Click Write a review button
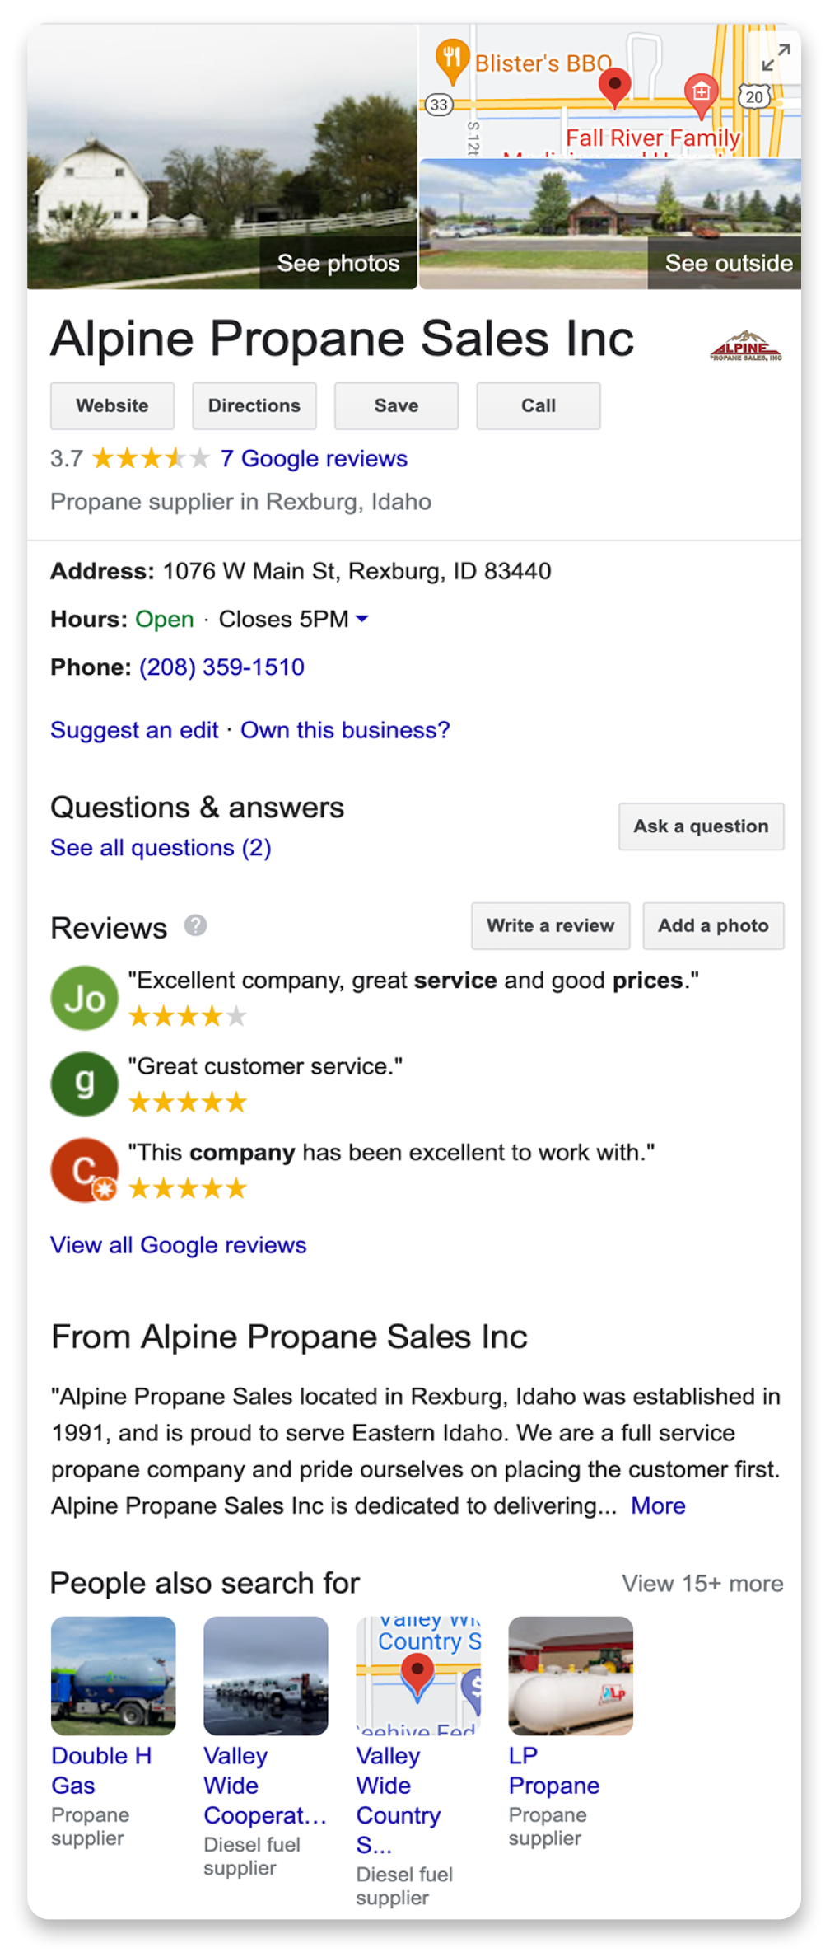This screenshot has width=830, height=1957. click(x=550, y=925)
